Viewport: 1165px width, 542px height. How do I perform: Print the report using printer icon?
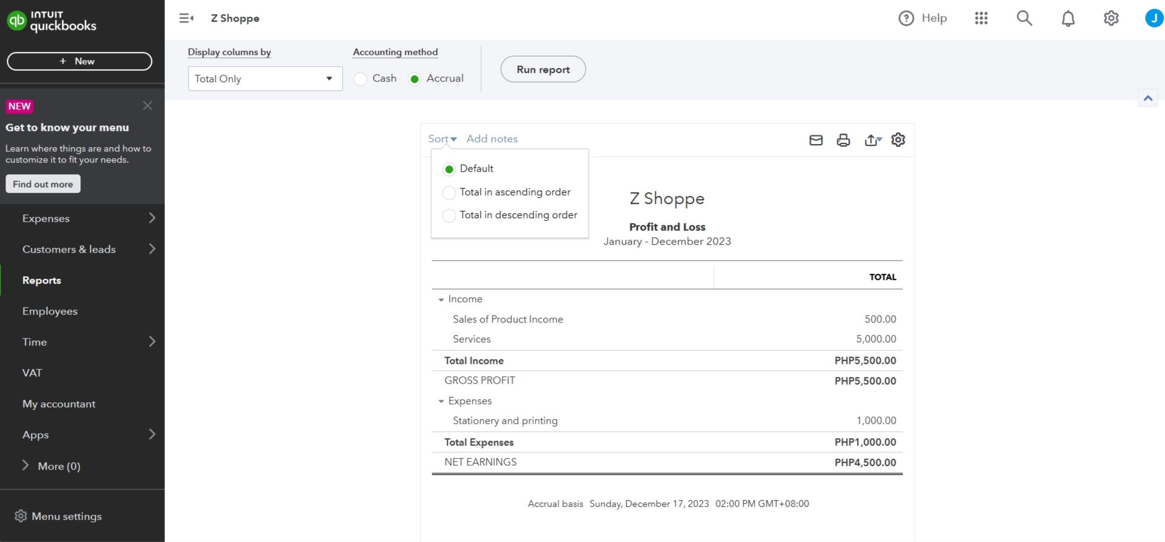(843, 140)
